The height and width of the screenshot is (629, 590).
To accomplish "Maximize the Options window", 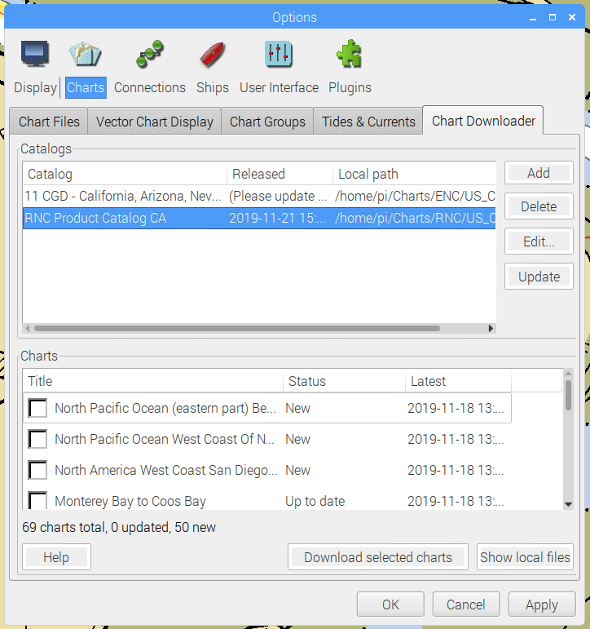I will pyautogui.click(x=553, y=17).
